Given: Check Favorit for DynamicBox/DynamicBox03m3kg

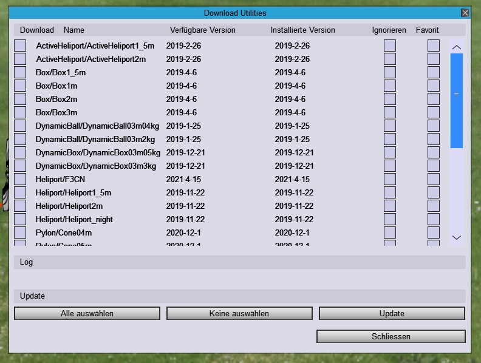Looking at the screenshot, I should click(434, 166).
